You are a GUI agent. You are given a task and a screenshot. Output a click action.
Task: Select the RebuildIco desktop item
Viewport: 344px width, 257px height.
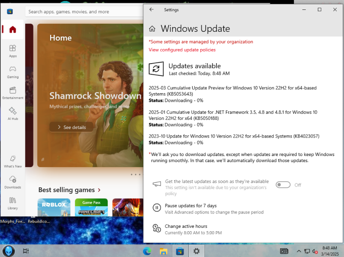coord(39,221)
